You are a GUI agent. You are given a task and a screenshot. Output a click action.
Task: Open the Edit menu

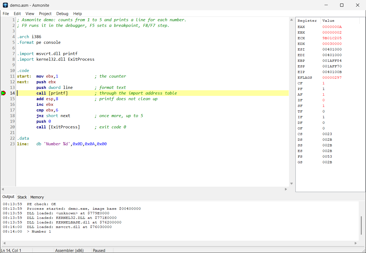[x=17, y=14]
